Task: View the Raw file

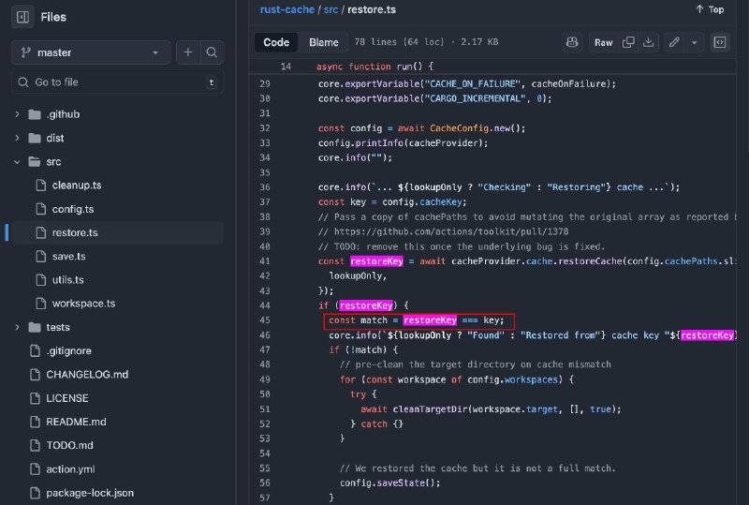Action: [603, 42]
